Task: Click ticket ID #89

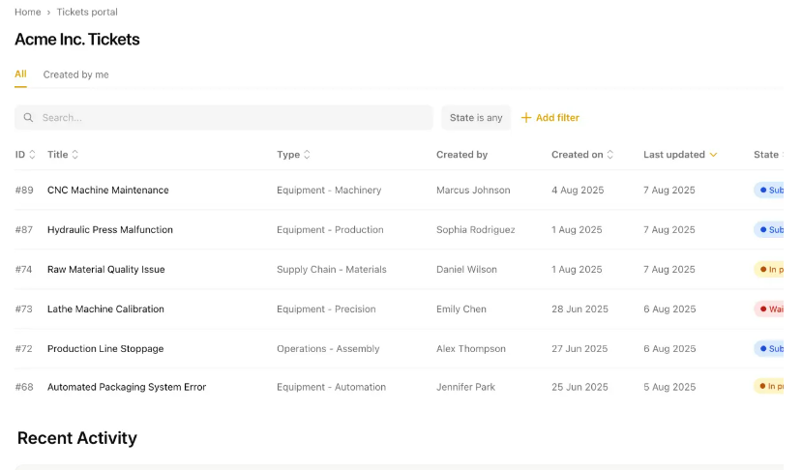Action: (24, 190)
